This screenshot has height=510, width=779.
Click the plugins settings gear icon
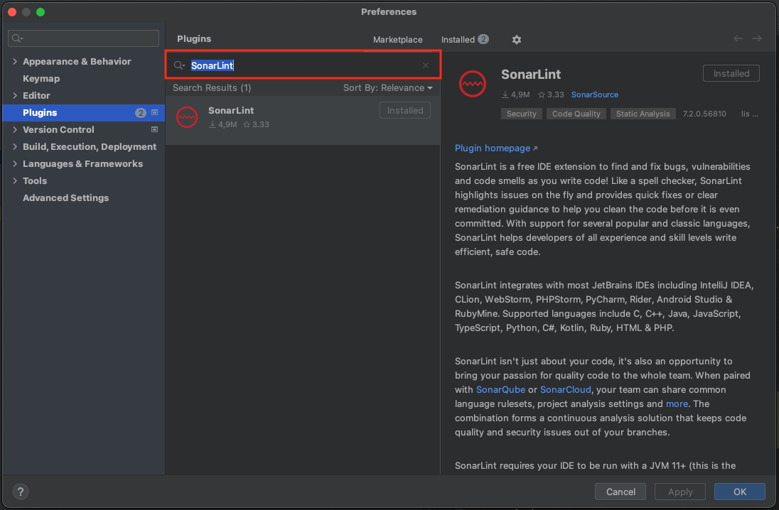[x=517, y=40]
